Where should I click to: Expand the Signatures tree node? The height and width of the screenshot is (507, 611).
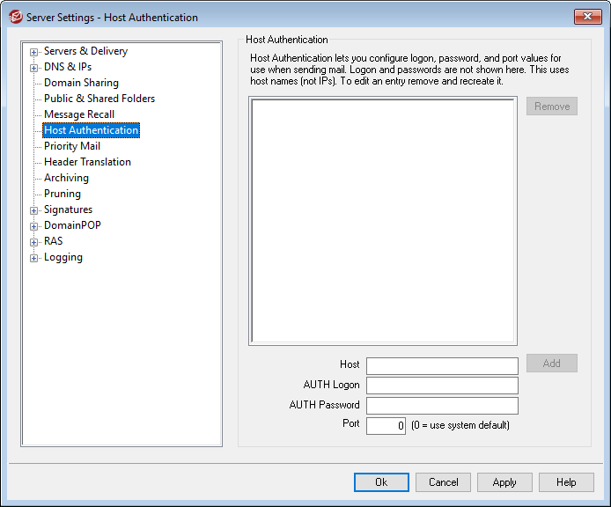34,210
